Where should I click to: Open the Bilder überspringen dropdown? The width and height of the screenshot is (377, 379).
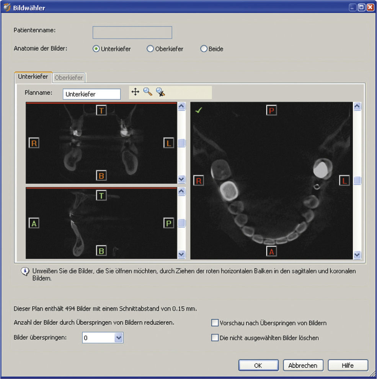pos(119,338)
